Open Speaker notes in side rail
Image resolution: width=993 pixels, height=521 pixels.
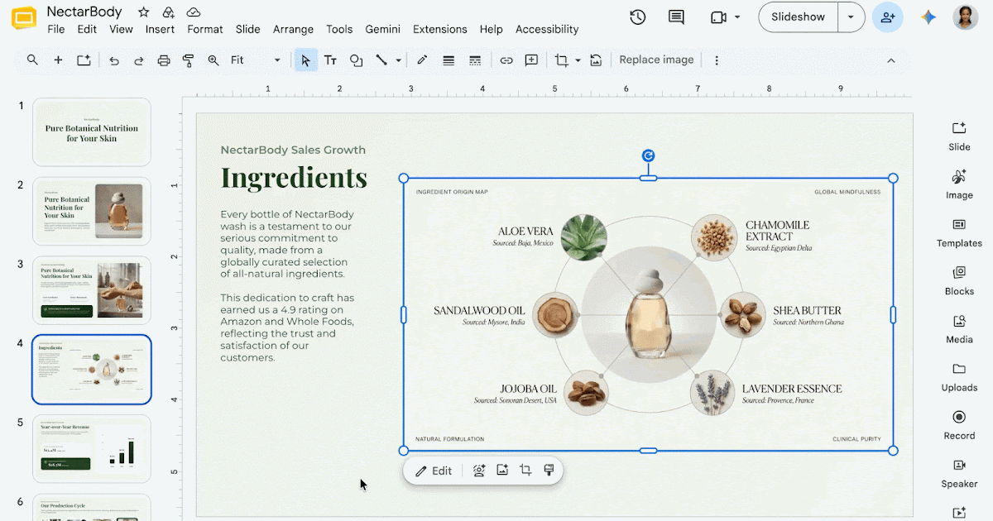[959, 473]
